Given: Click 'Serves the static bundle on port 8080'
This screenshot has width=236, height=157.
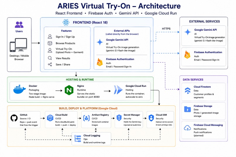Looking at the screenshot, I should (x=88, y=95).
